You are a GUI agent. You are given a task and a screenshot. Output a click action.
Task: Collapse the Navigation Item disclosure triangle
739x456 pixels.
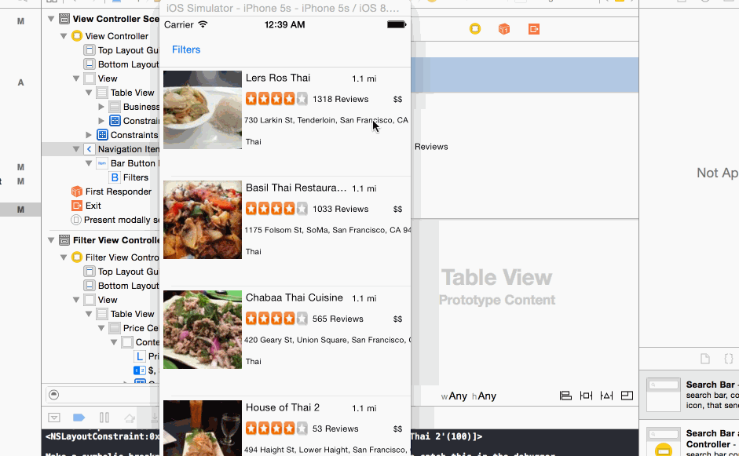click(x=76, y=149)
